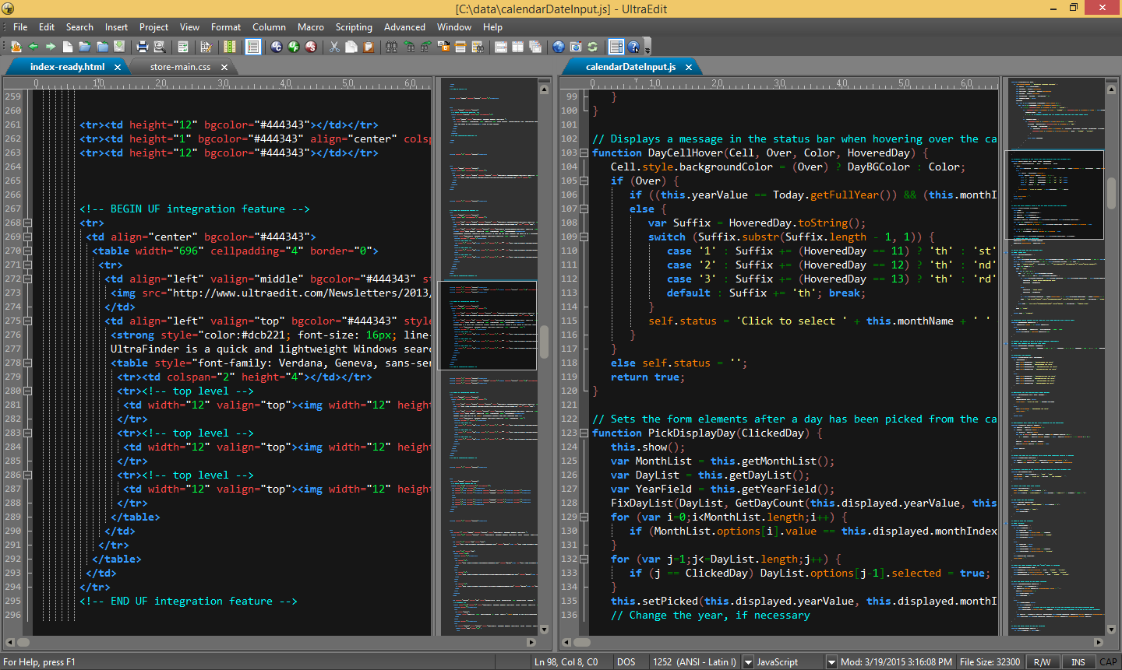Click the printer icon

coord(143,47)
